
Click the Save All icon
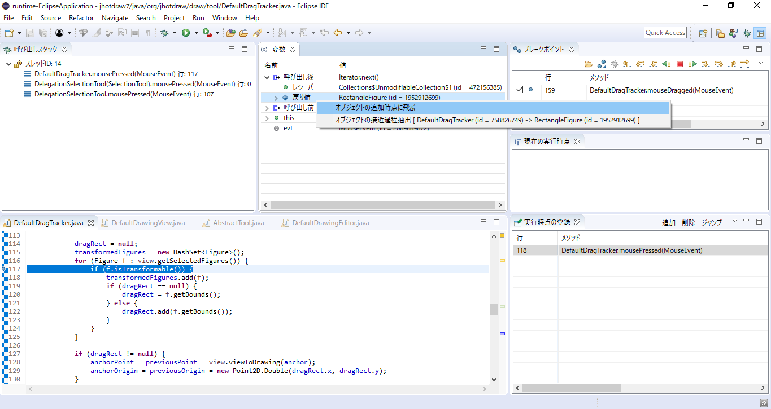point(43,33)
